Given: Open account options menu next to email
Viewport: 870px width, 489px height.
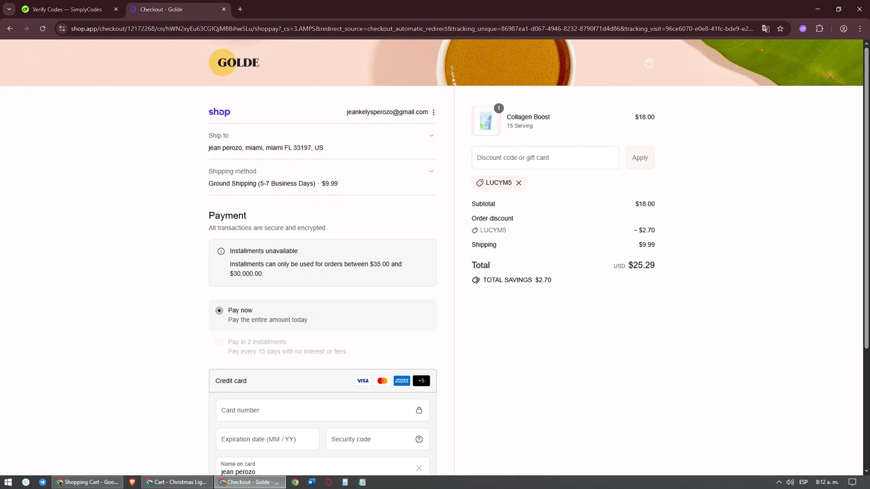Looking at the screenshot, I should pos(433,112).
